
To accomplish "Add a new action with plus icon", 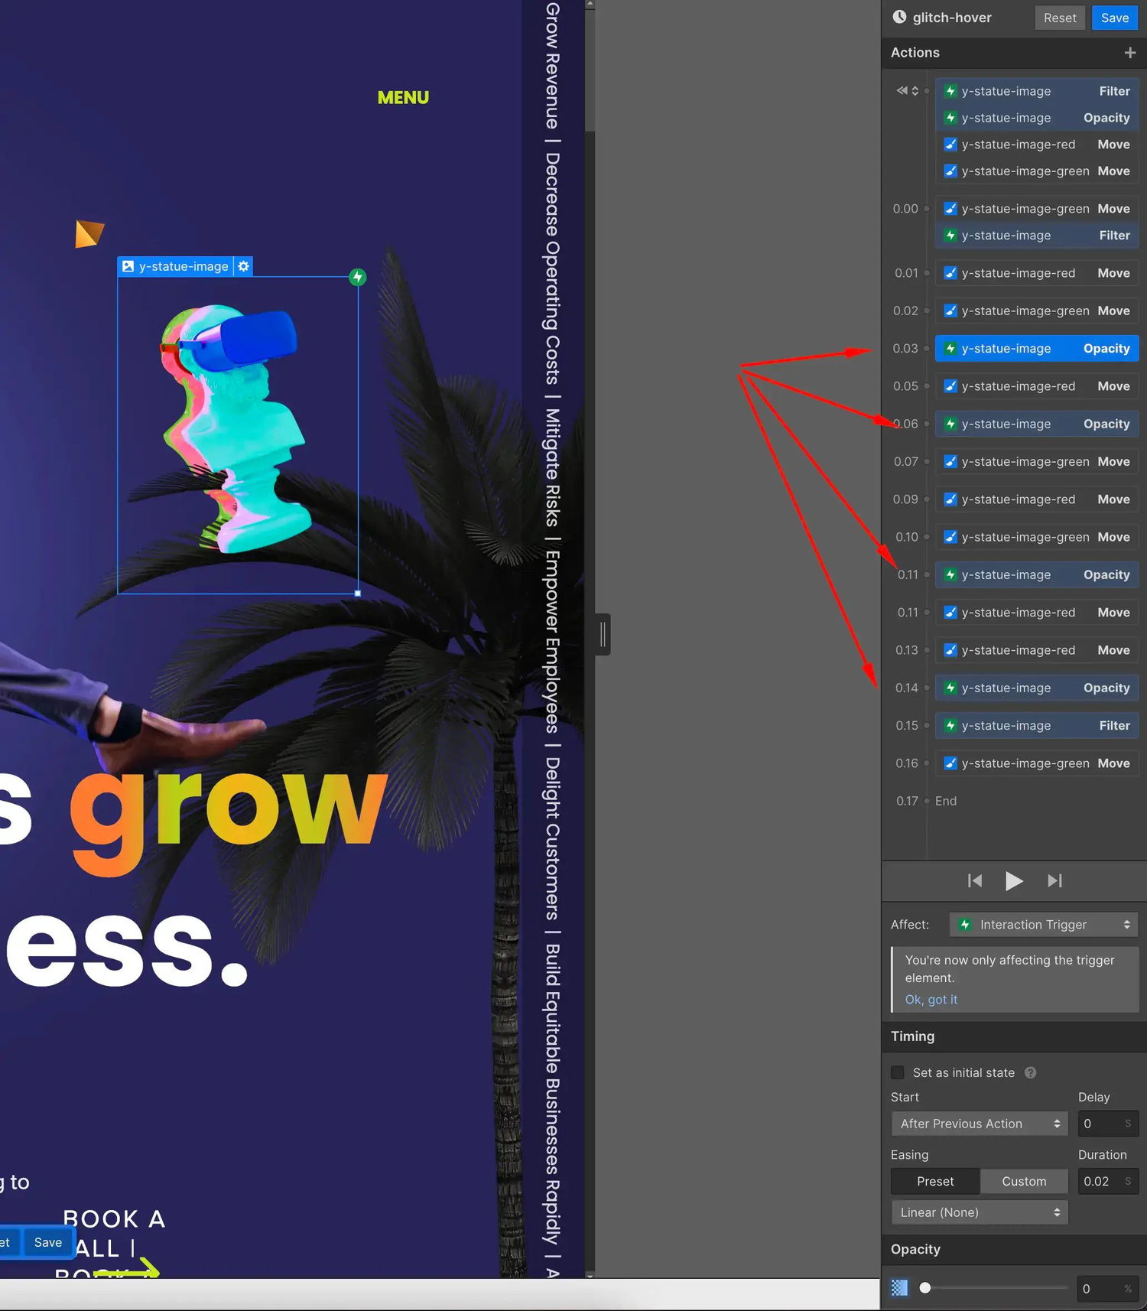I will 1129,53.
